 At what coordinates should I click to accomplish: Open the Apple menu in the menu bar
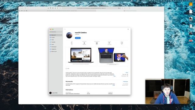click(x=2, y=1)
